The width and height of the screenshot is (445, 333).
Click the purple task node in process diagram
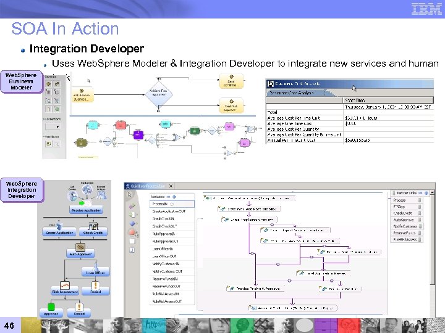tap(138, 134)
